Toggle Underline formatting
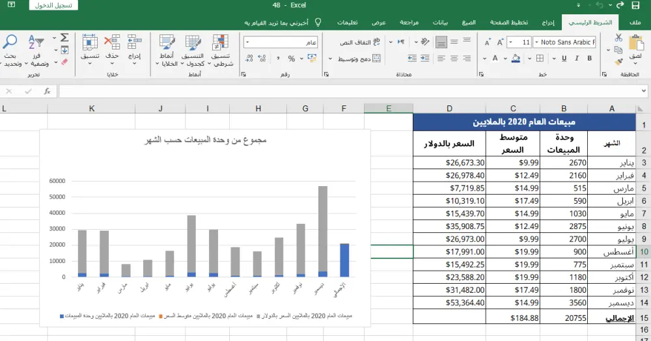Image resolution: width=651 pixels, height=341 pixels. pos(564,59)
